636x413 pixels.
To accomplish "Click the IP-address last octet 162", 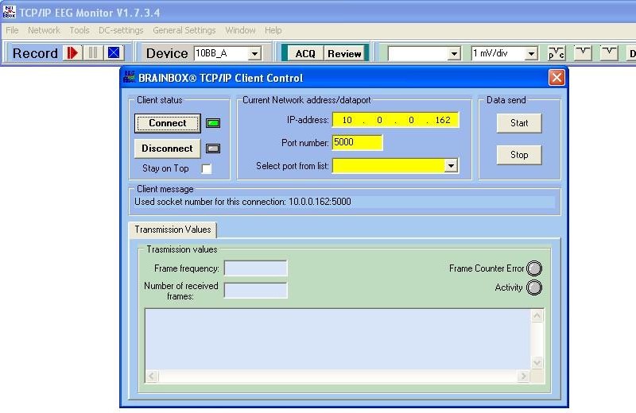I will 443,120.
